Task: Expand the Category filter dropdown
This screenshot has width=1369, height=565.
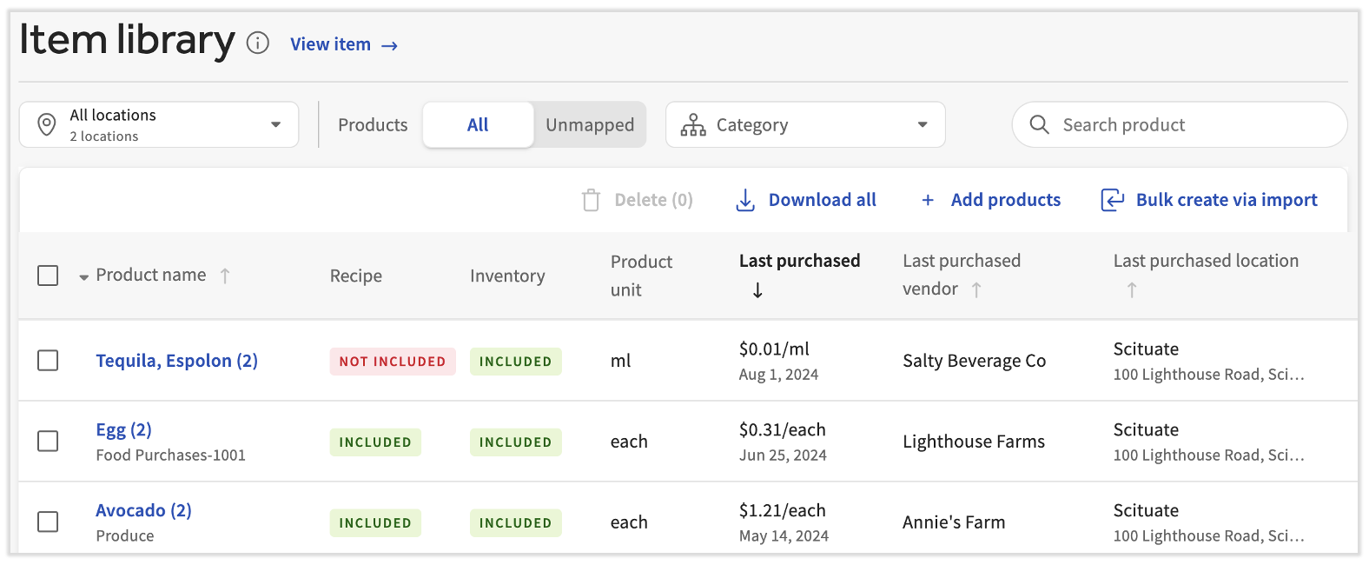Action: click(x=804, y=125)
